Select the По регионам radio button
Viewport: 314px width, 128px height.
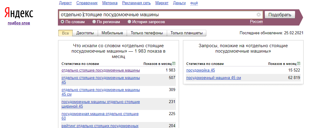(94, 22)
